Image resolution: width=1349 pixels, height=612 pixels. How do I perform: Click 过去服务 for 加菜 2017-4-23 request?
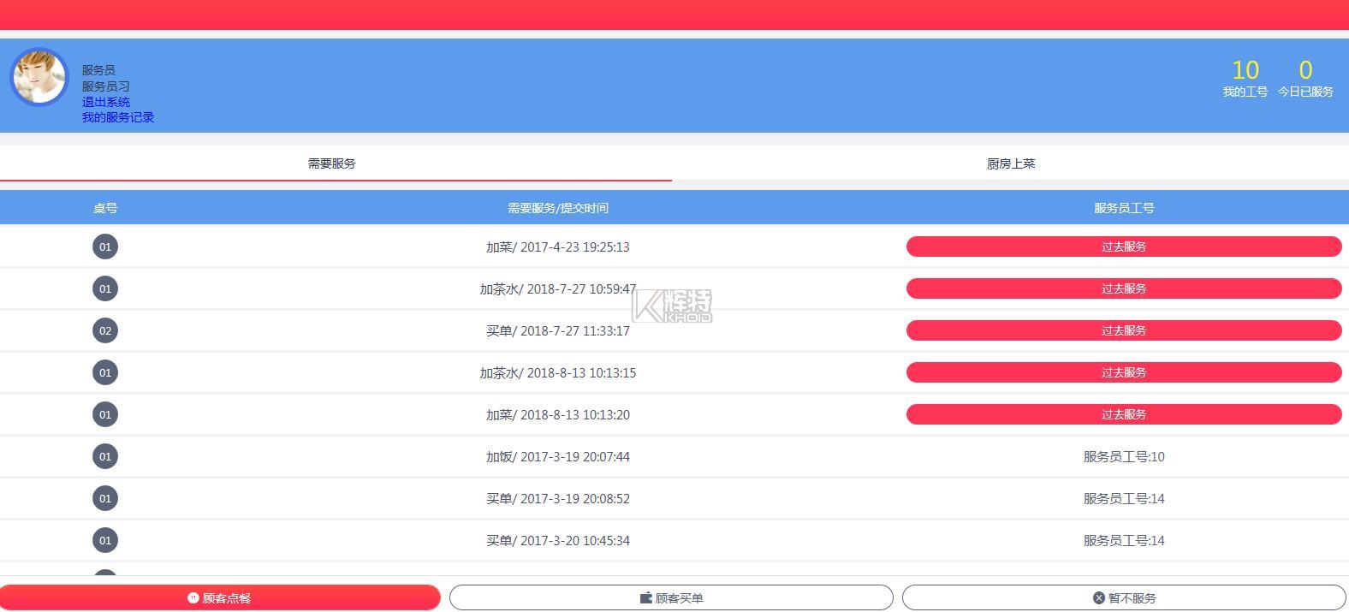pyautogui.click(x=1123, y=247)
